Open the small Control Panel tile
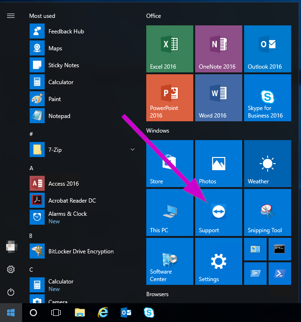Image resolution: width=301 pixels, height=322 pixels. point(255,249)
